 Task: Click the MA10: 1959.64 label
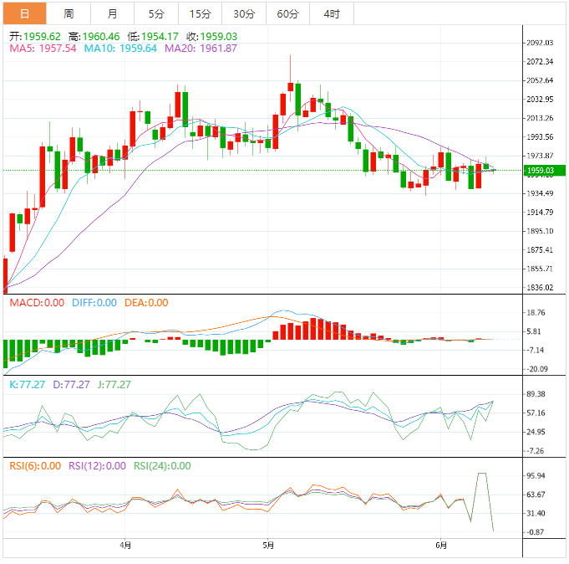[120, 49]
